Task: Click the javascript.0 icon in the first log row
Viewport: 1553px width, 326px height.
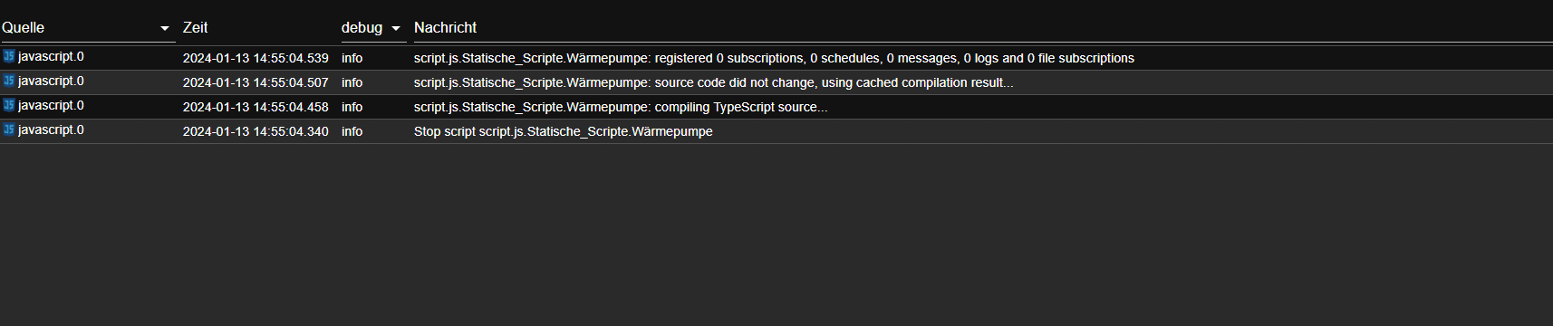Action: tap(9, 56)
